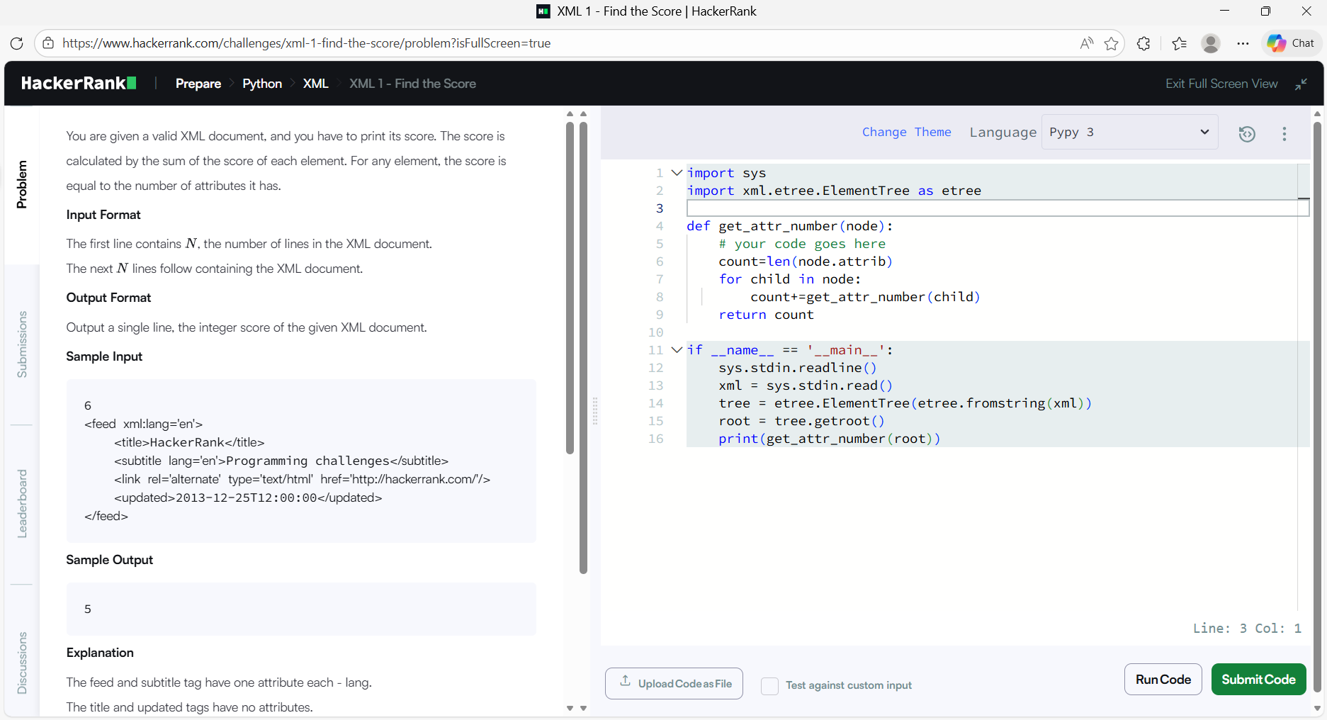Click the problem description vertical scrollbar
This screenshot has height=720, width=1327.
570,283
